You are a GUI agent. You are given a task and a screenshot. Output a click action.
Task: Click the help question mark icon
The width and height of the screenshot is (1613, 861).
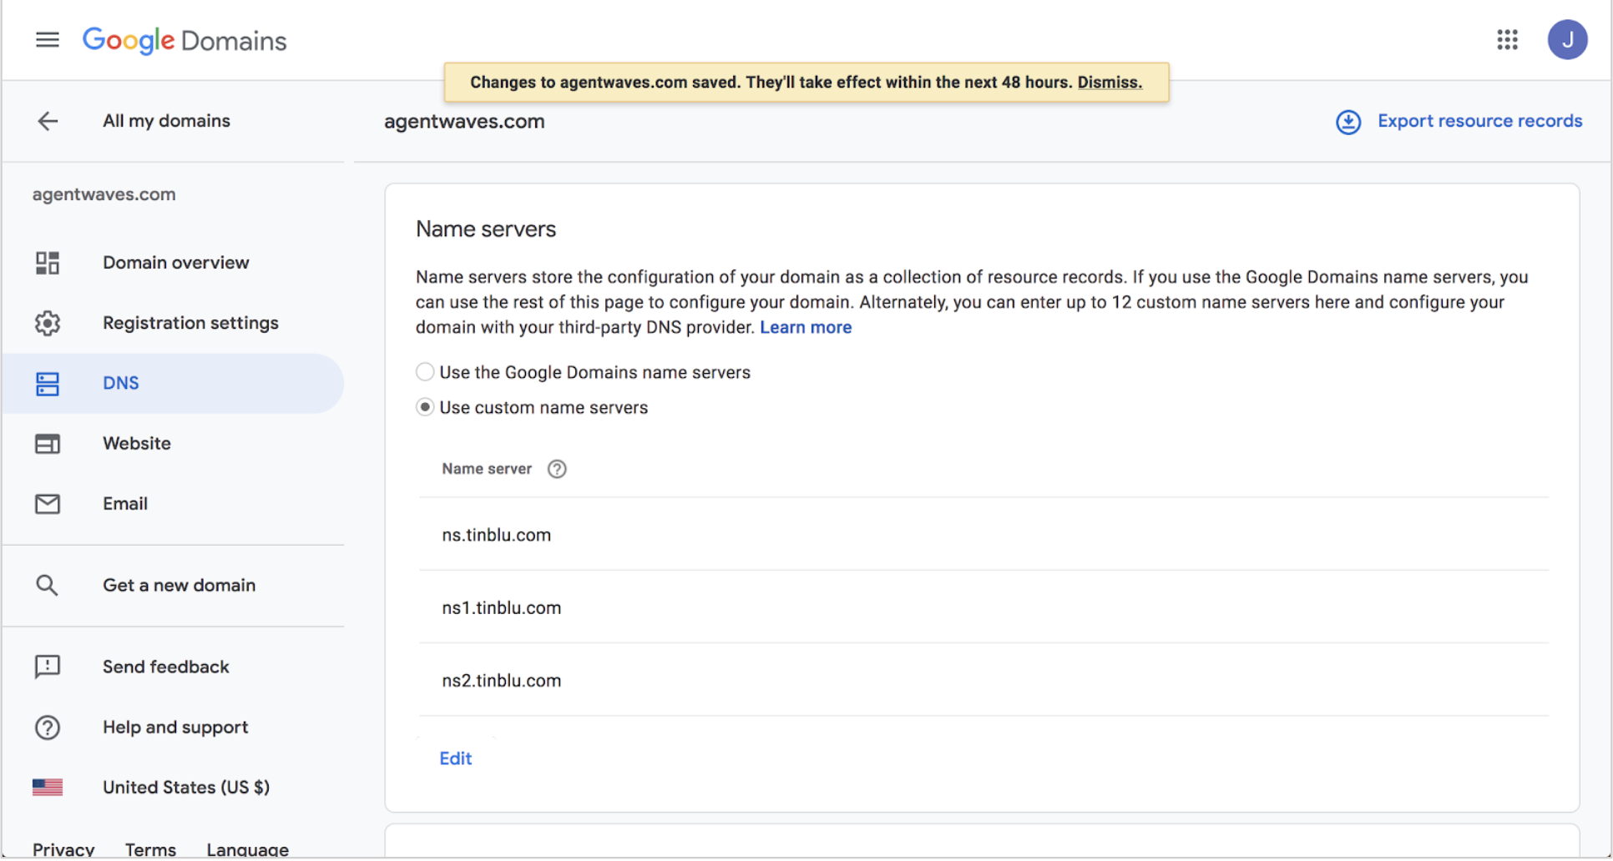(x=48, y=728)
